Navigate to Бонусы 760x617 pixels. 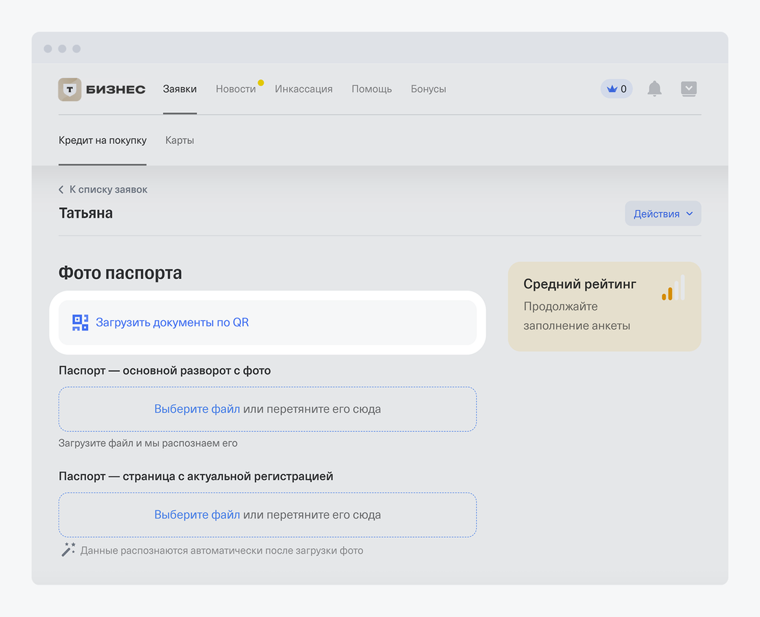428,89
